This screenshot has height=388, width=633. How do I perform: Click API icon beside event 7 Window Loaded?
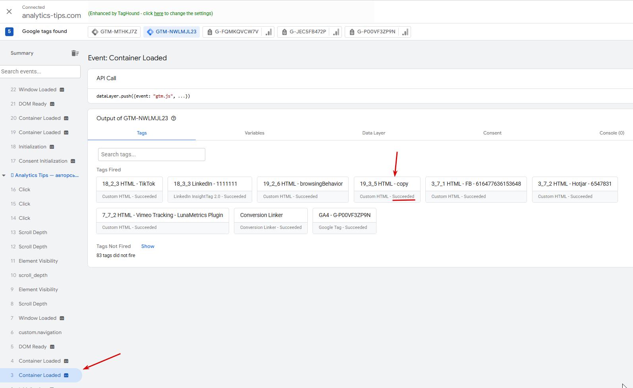62,318
